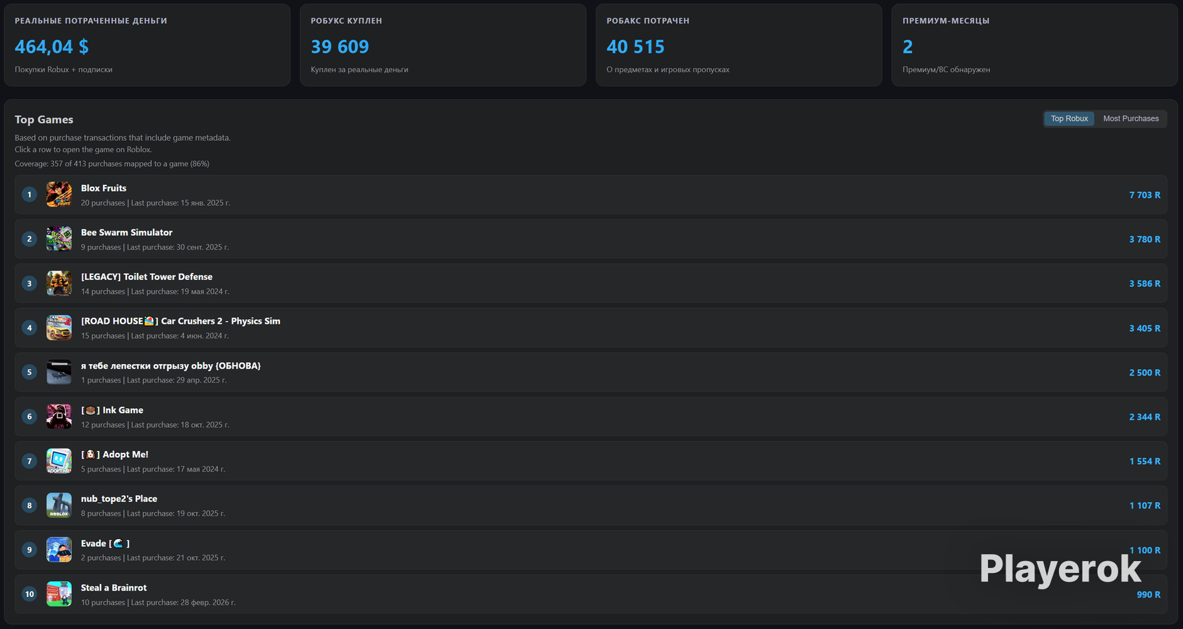1183x629 pixels.
Task: Select the Toilet Tower Defense game icon
Action: point(59,284)
